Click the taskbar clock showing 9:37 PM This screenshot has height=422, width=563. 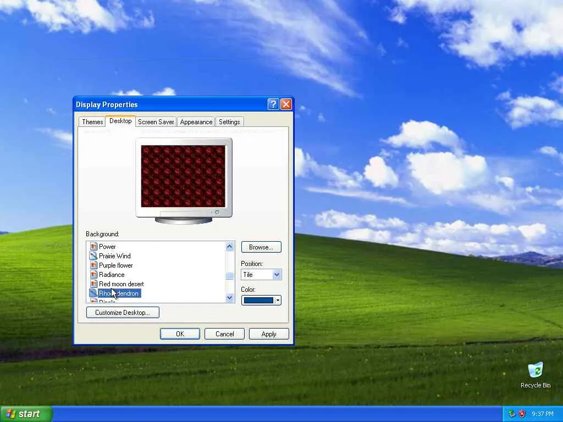point(543,414)
